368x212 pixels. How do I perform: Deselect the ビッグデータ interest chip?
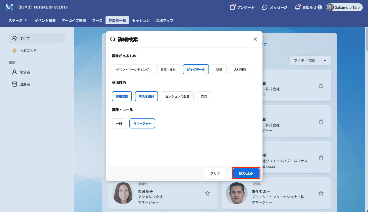coord(196,69)
